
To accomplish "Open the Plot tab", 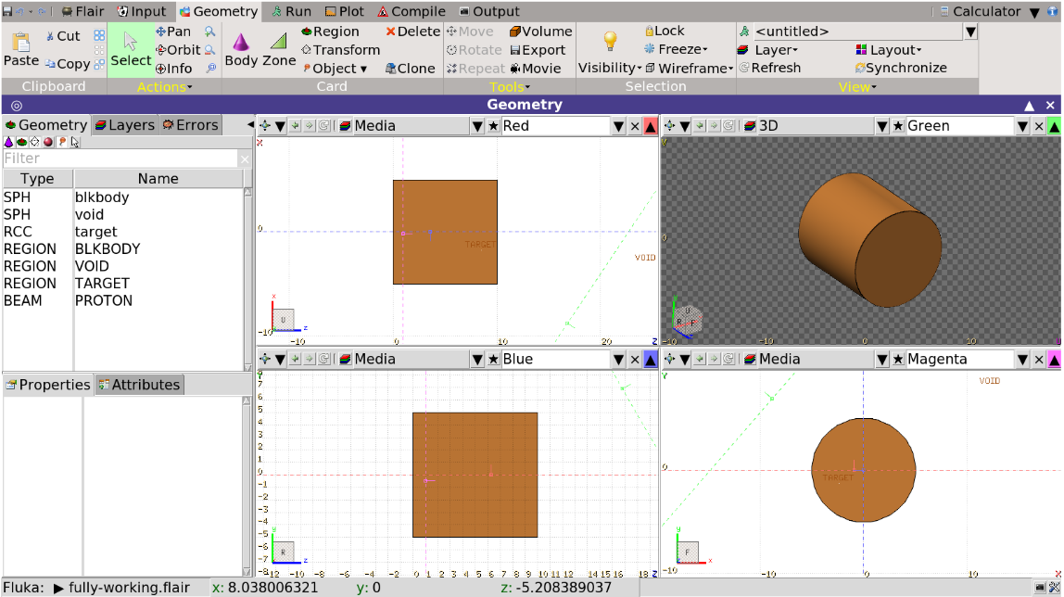I will 345,11.
